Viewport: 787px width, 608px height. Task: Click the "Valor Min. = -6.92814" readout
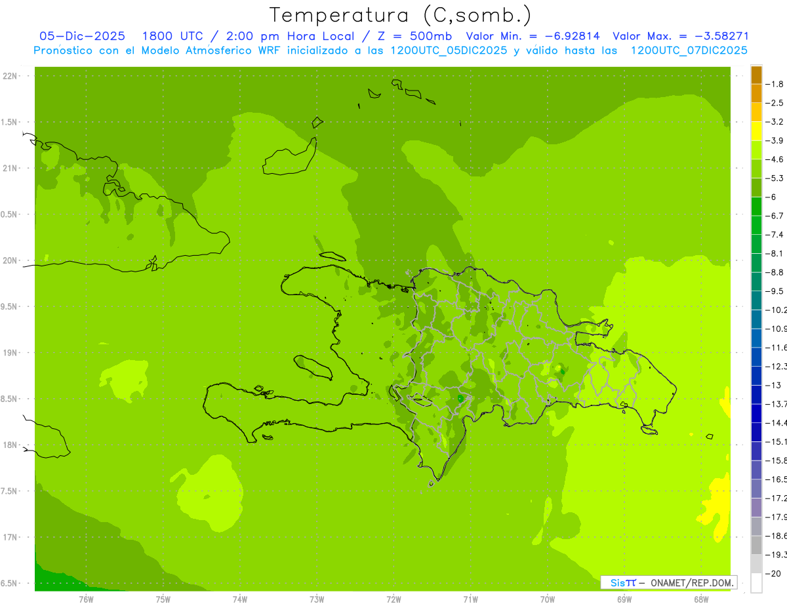[x=533, y=36]
